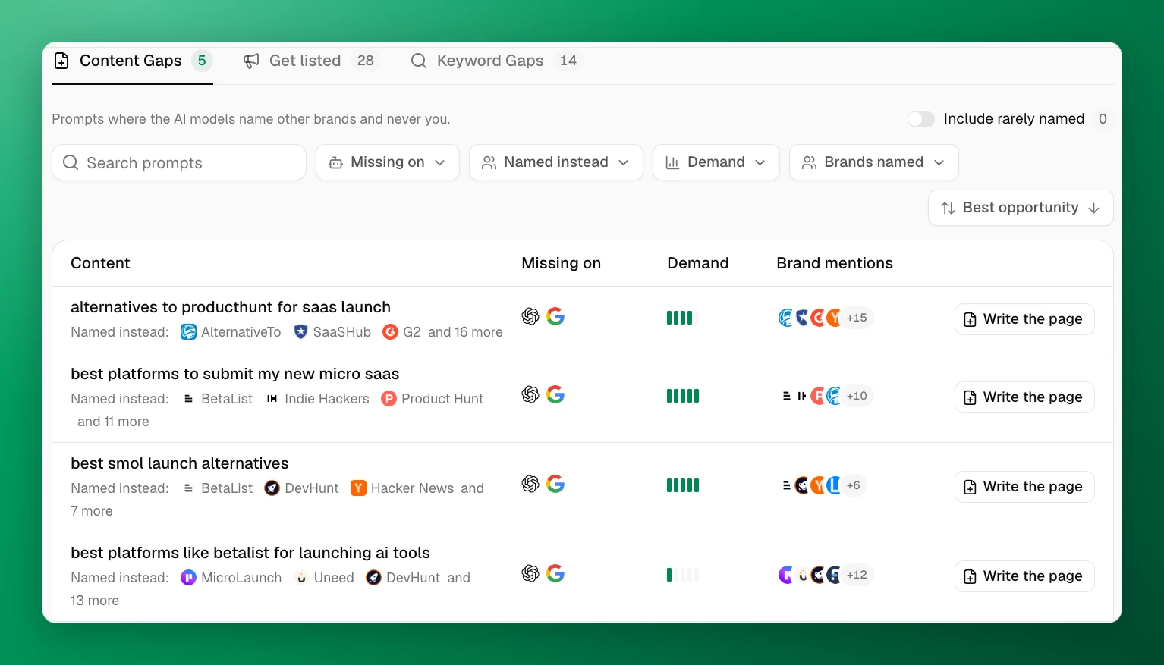Click the magnifier icon in Search prompts
The height and width of the screenshot is (665, 1164).
click(71, 162)
